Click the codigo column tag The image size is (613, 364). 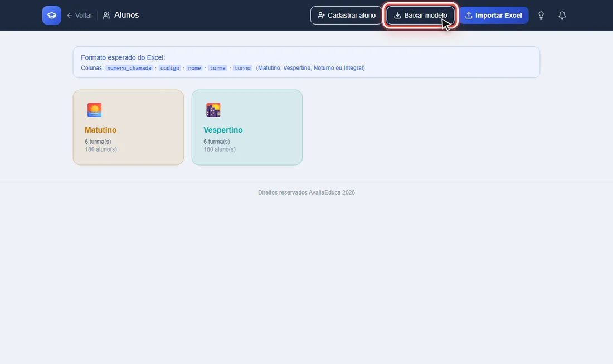pos(169,68)
